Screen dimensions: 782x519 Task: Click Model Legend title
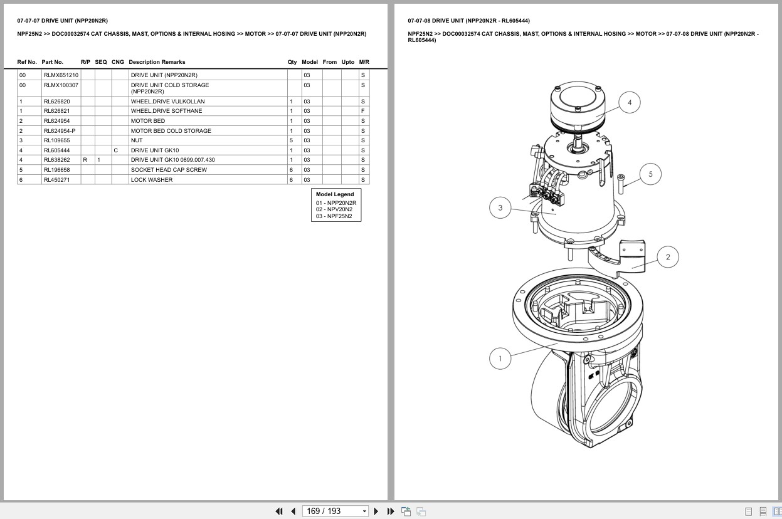(x=335, y=194)
